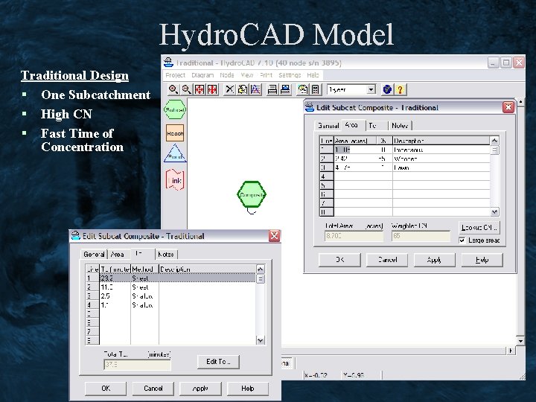Click the Zoom In magnifier toolbar icon
536x402 pixels.
pos(173,89)
